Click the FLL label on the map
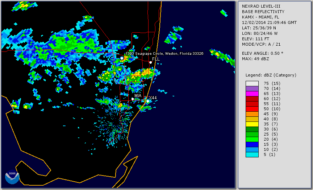 (x=156, y=59)
